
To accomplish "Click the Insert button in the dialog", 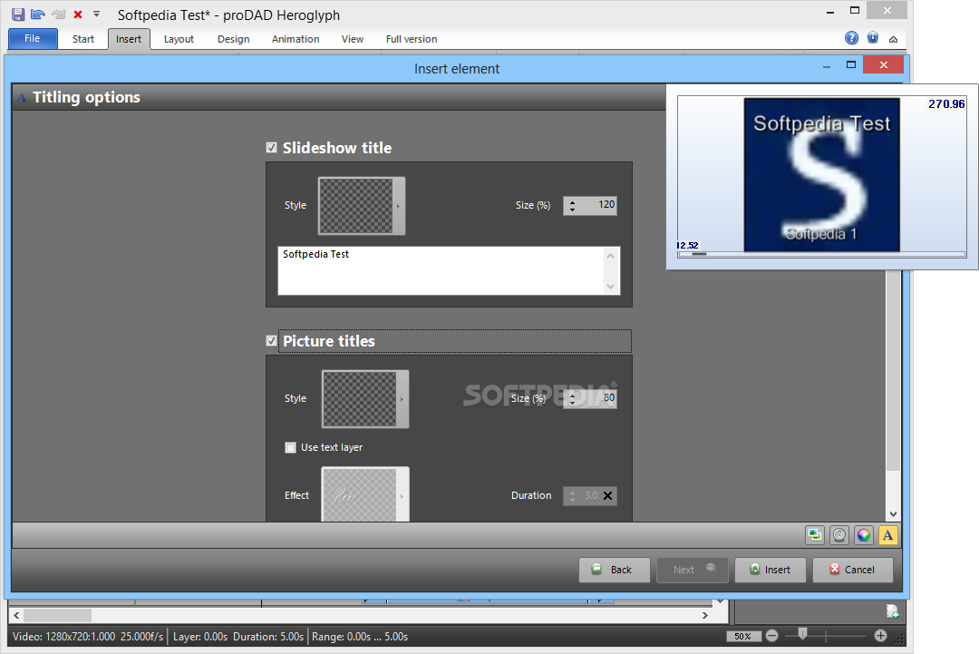I will coord(771,570).
